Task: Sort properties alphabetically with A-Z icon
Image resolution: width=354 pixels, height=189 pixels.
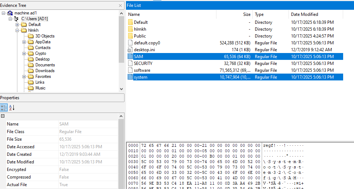Action: pyautogui.click(x=12, y=107)
